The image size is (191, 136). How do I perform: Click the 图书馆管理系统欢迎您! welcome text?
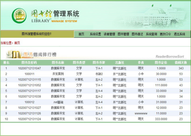pos(36,34)
